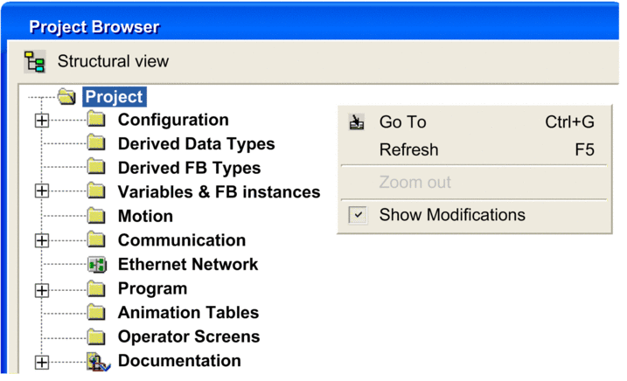Expand the Program node

click(x=42, y=291)
